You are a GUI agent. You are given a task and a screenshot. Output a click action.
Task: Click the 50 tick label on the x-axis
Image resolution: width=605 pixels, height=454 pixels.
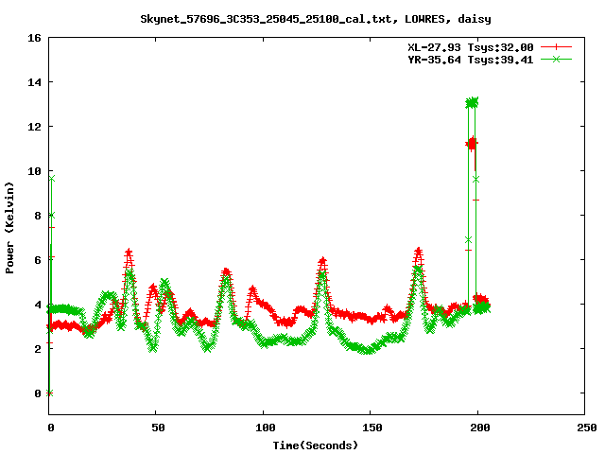pyautogui.click(x=156, y=428)
